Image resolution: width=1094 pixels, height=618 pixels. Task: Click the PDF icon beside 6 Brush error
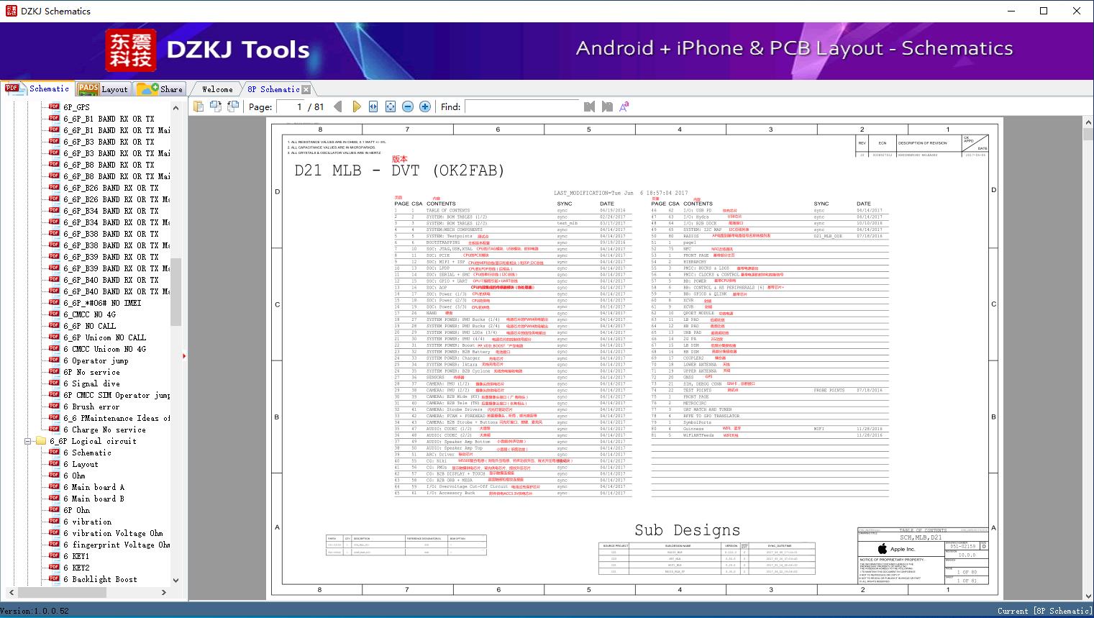(x=54, y=406)
